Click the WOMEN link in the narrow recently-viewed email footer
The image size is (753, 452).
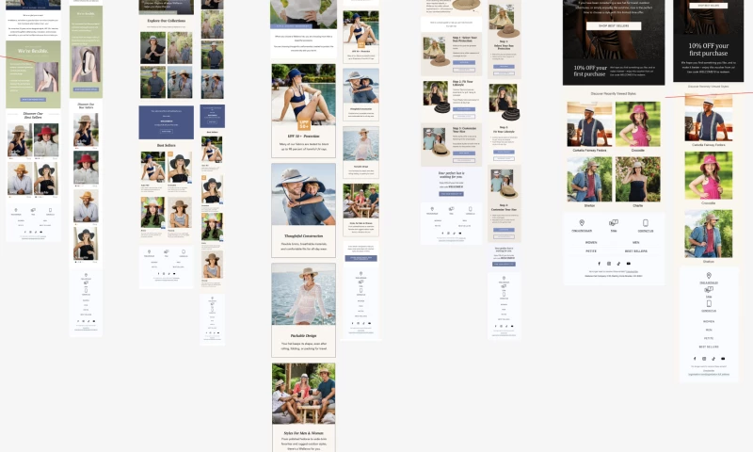709,321
